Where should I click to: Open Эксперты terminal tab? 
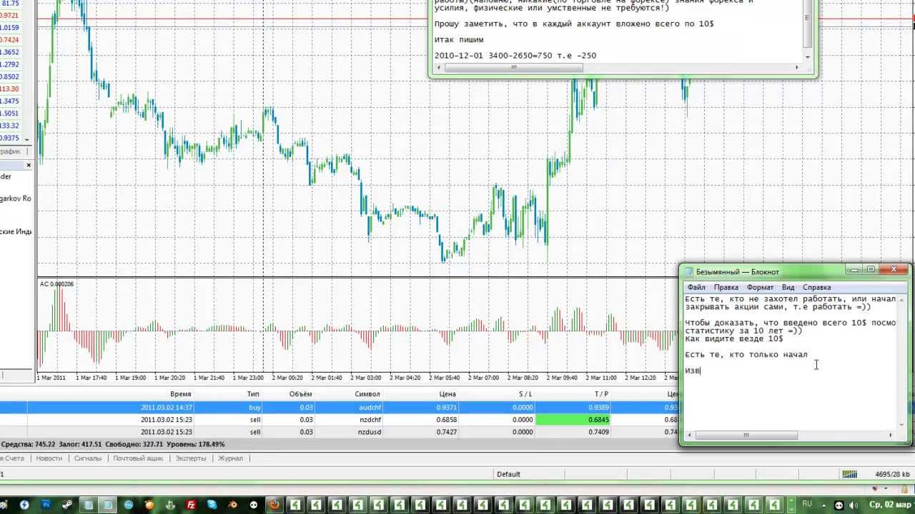point(191,458)
